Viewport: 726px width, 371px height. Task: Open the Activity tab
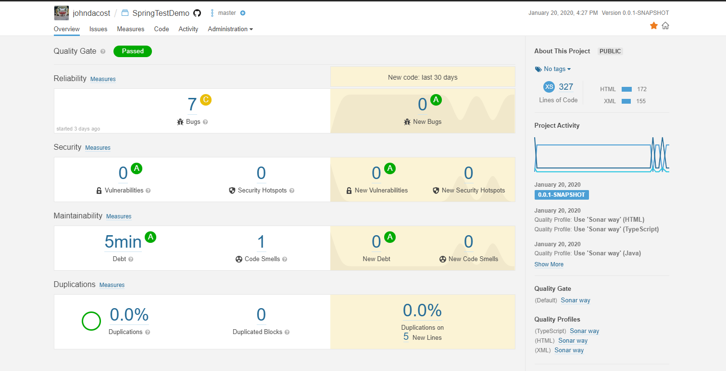click(x=188, y=29)
